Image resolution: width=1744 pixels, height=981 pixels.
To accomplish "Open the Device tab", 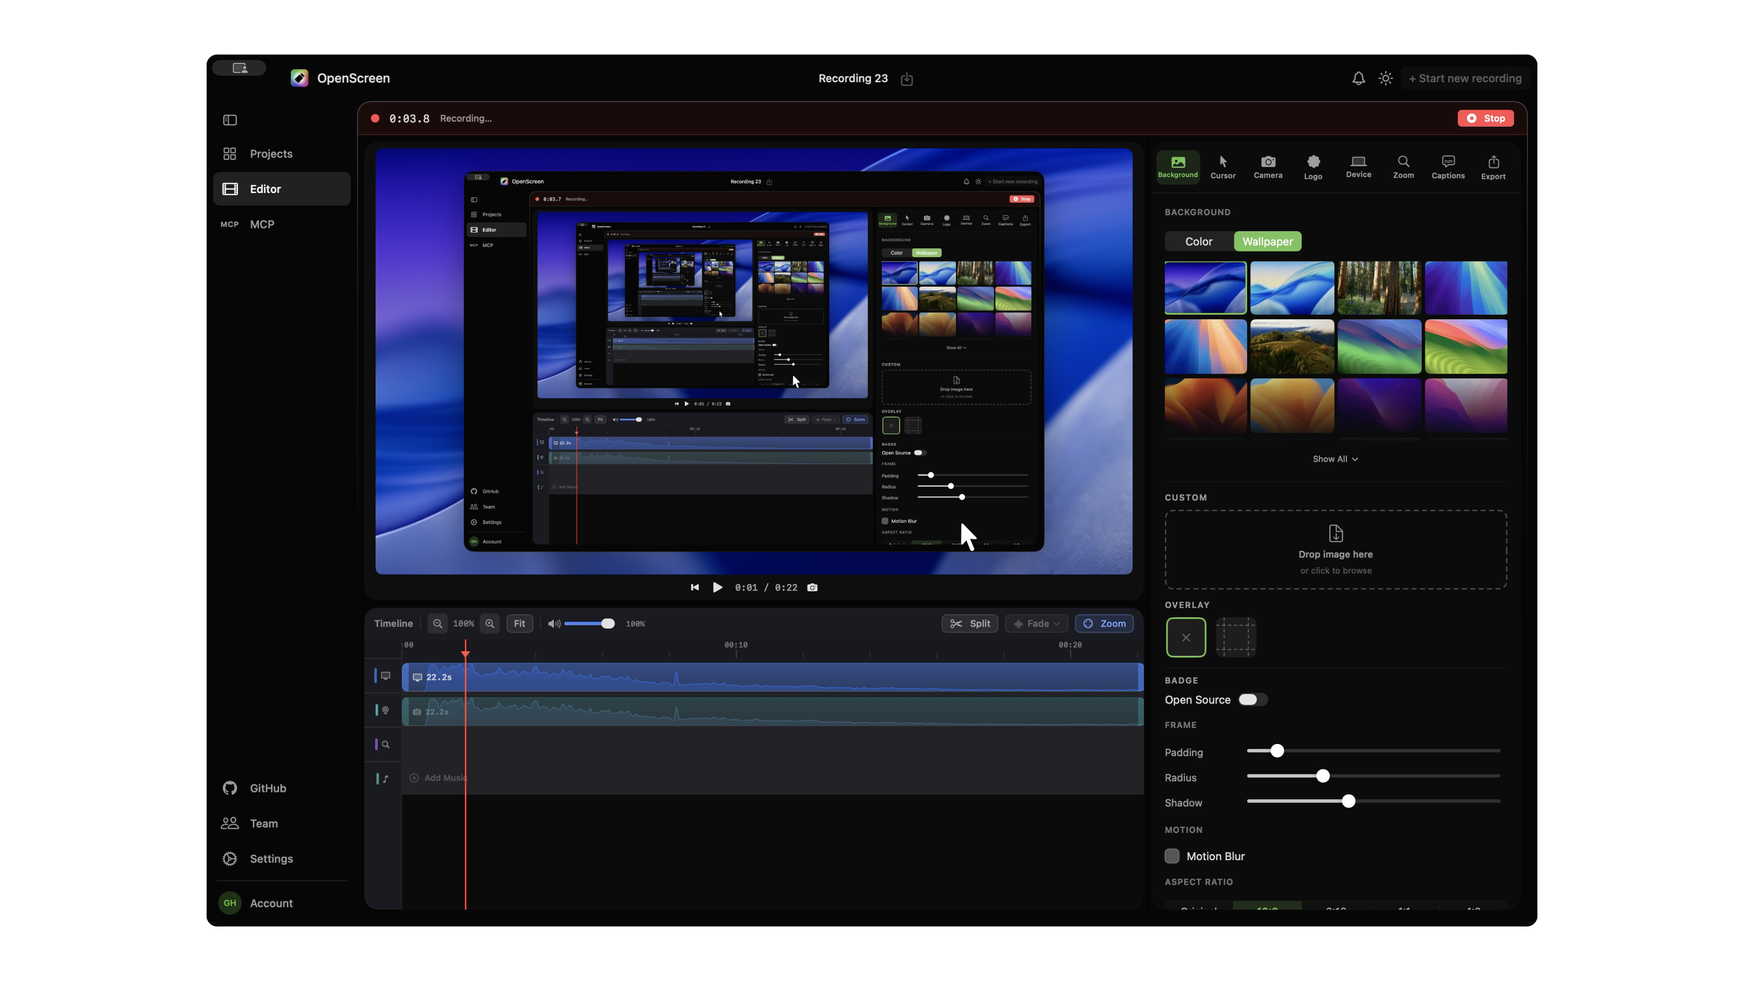I will pos(1358,167).
